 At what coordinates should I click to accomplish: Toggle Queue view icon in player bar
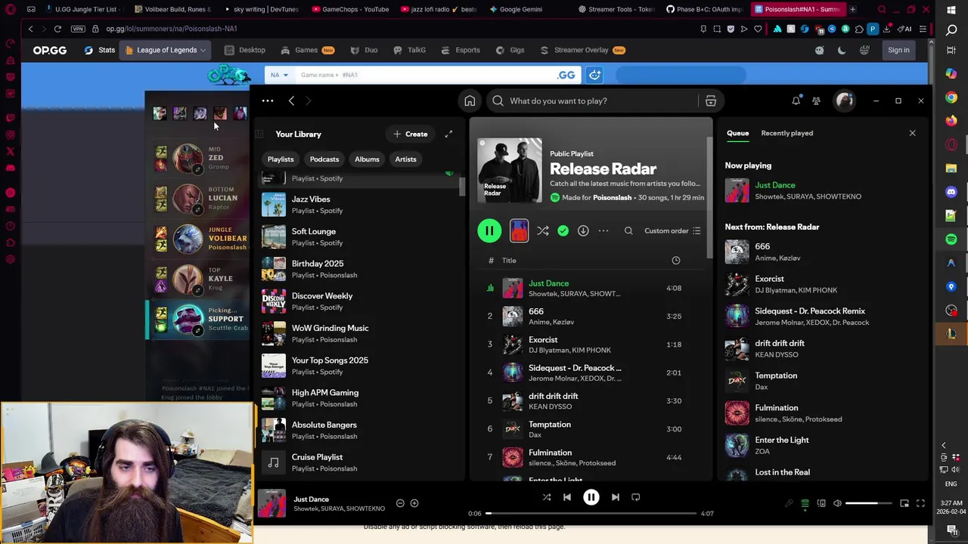(x=805, y=504)
